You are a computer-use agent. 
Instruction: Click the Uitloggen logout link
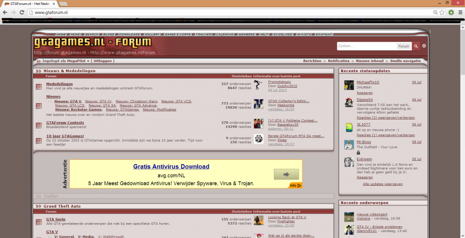[103, 61]
